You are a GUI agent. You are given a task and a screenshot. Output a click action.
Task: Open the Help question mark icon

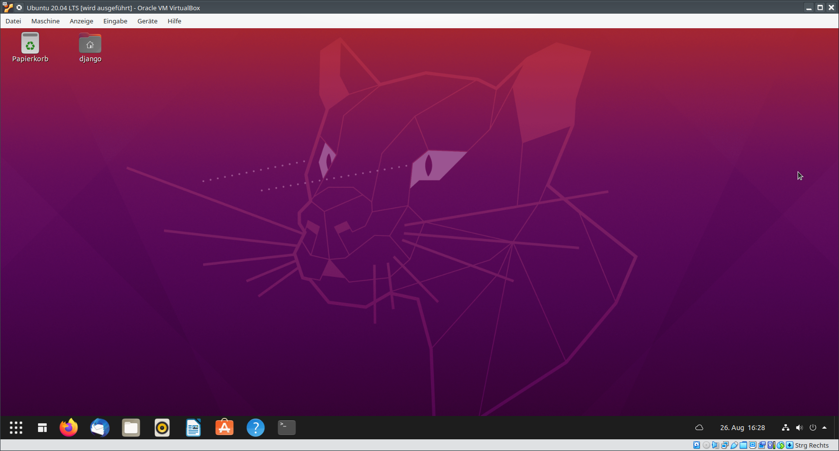pyautogui.click(x=256, y=428)
